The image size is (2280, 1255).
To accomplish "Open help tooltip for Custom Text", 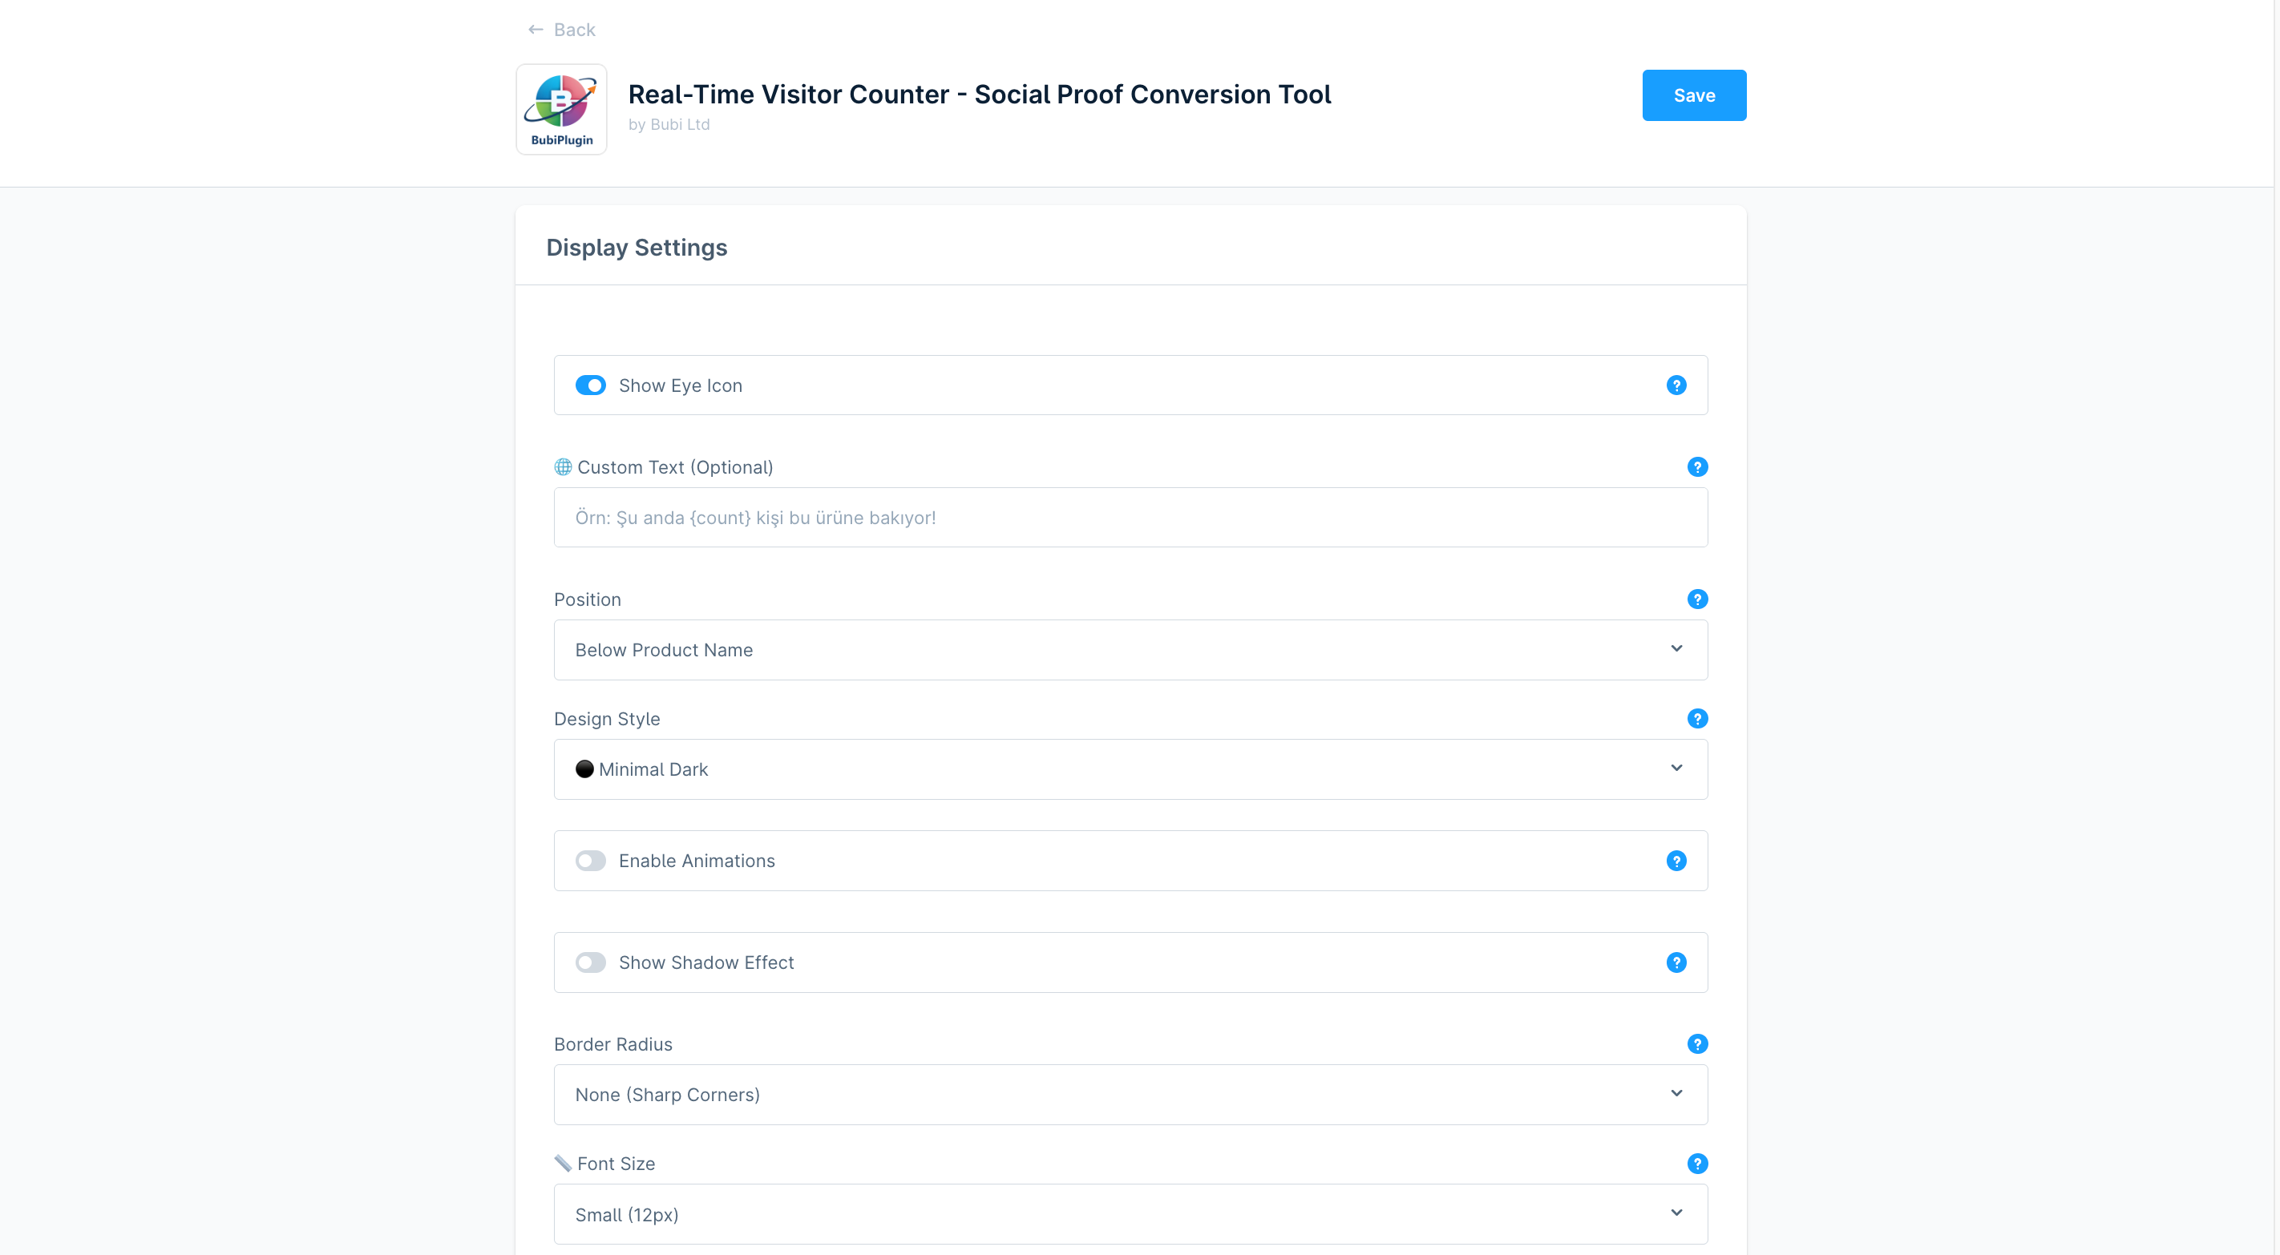I will pos(1696,466).
